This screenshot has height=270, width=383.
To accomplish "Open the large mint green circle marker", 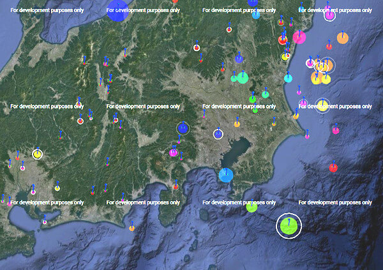I will tap(243, 78).
